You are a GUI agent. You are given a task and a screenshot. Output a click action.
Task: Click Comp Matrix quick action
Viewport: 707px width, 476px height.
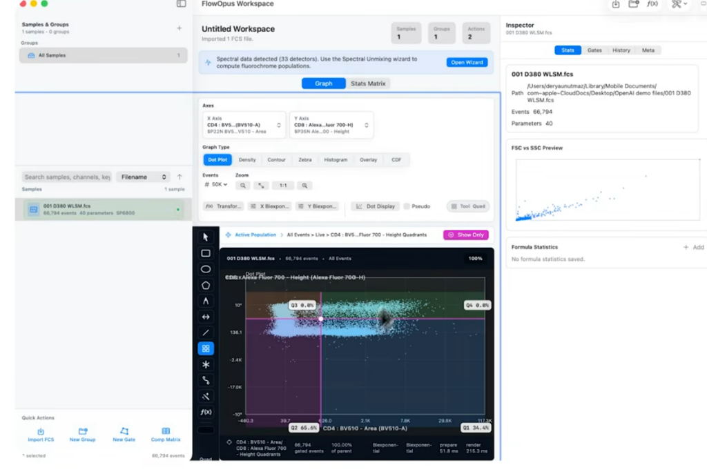[x=166, y=435]
